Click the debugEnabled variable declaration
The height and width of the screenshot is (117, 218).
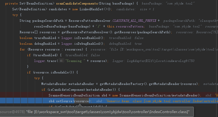click(45, 44)
